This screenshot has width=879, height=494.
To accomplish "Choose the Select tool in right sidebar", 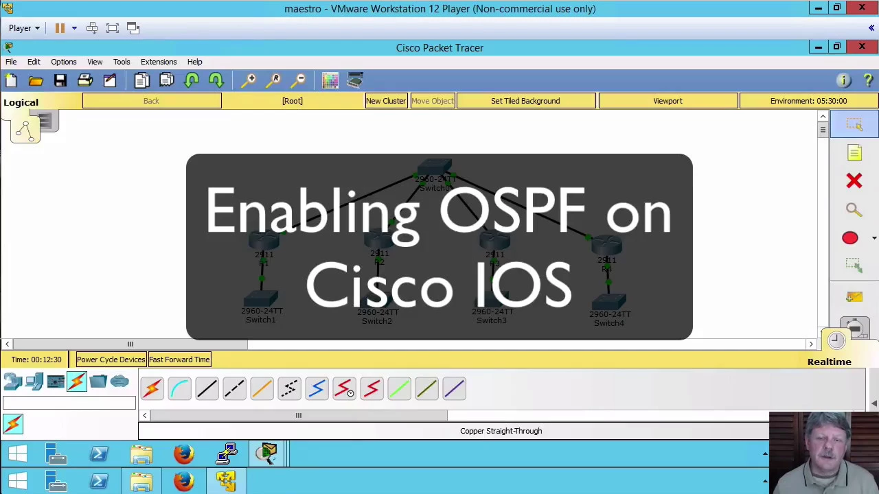I will pos(854,125).
